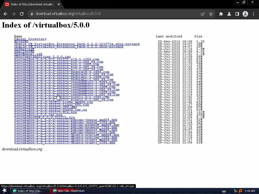Download the Debian~jessie_i386.deb package

pos(65,123)
